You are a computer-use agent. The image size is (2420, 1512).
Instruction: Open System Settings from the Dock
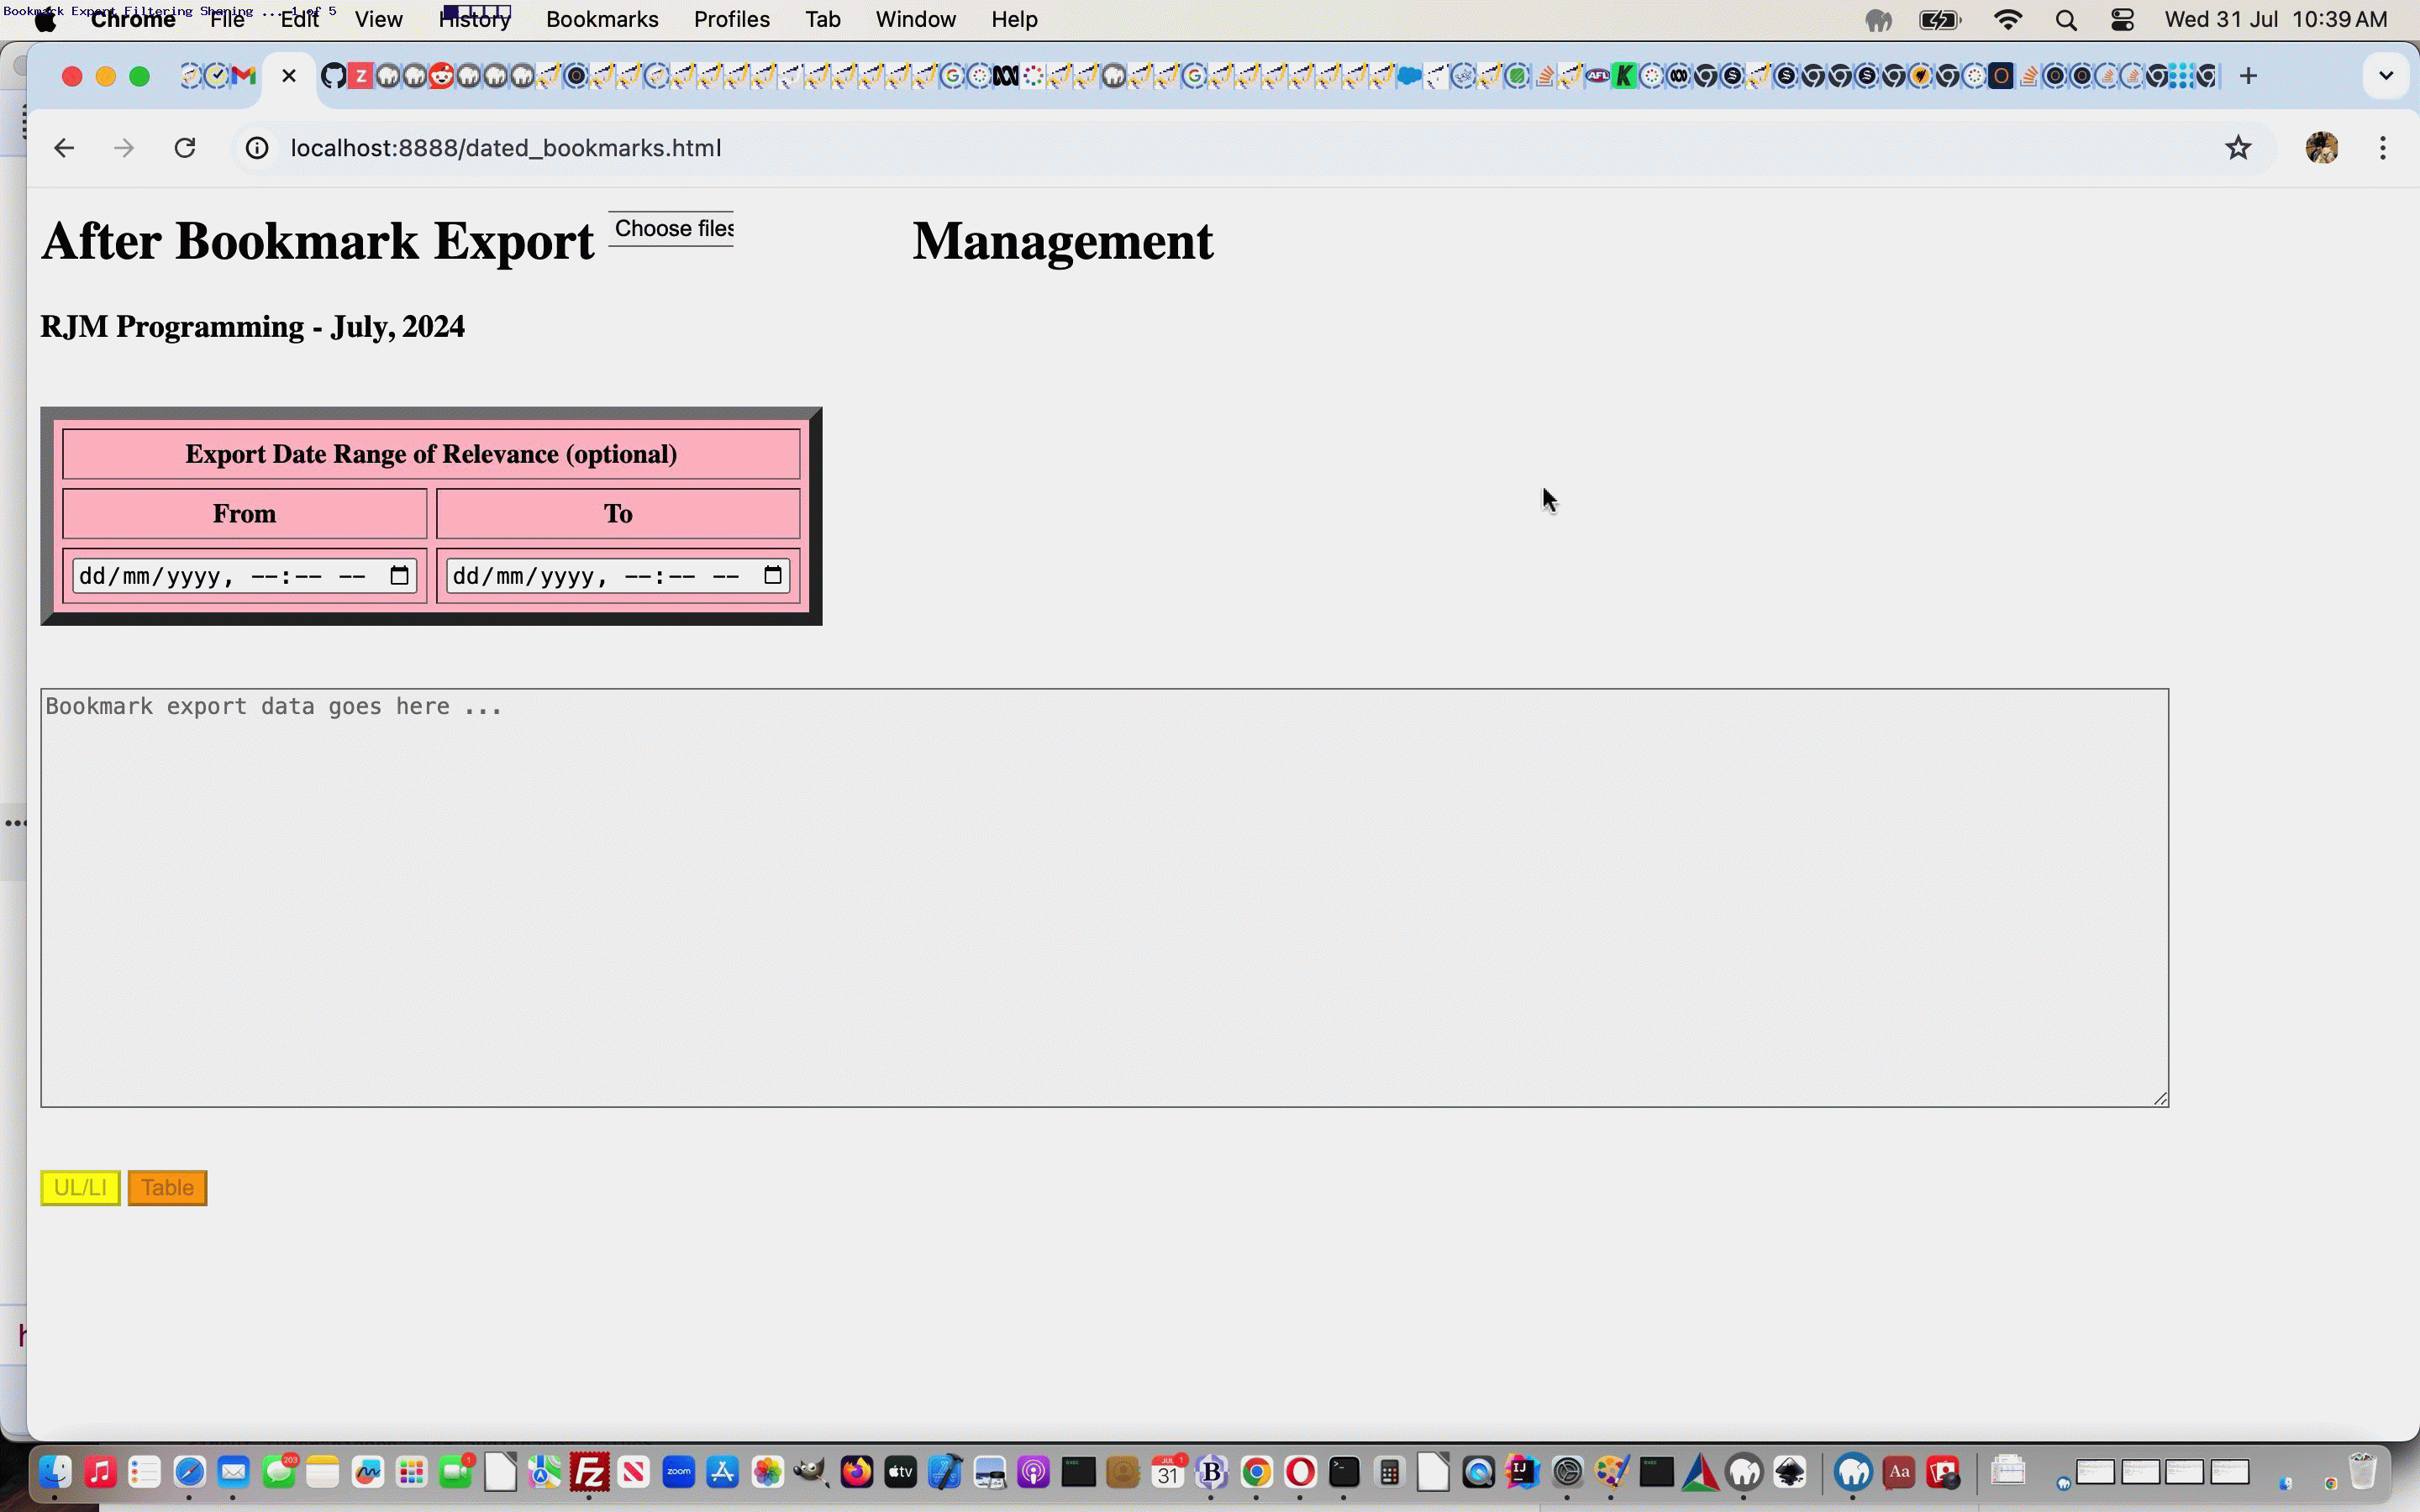point(1567,1472)
